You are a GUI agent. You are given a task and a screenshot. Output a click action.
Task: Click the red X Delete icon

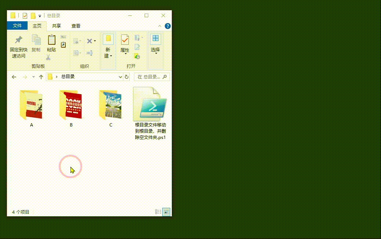89,41
